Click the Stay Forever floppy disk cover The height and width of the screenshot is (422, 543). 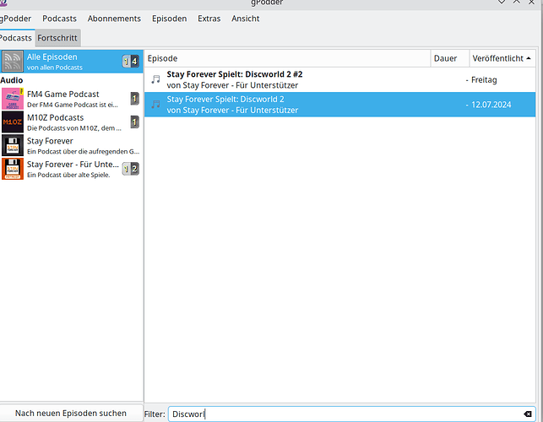pyautogui.click(x=13, y=145)
